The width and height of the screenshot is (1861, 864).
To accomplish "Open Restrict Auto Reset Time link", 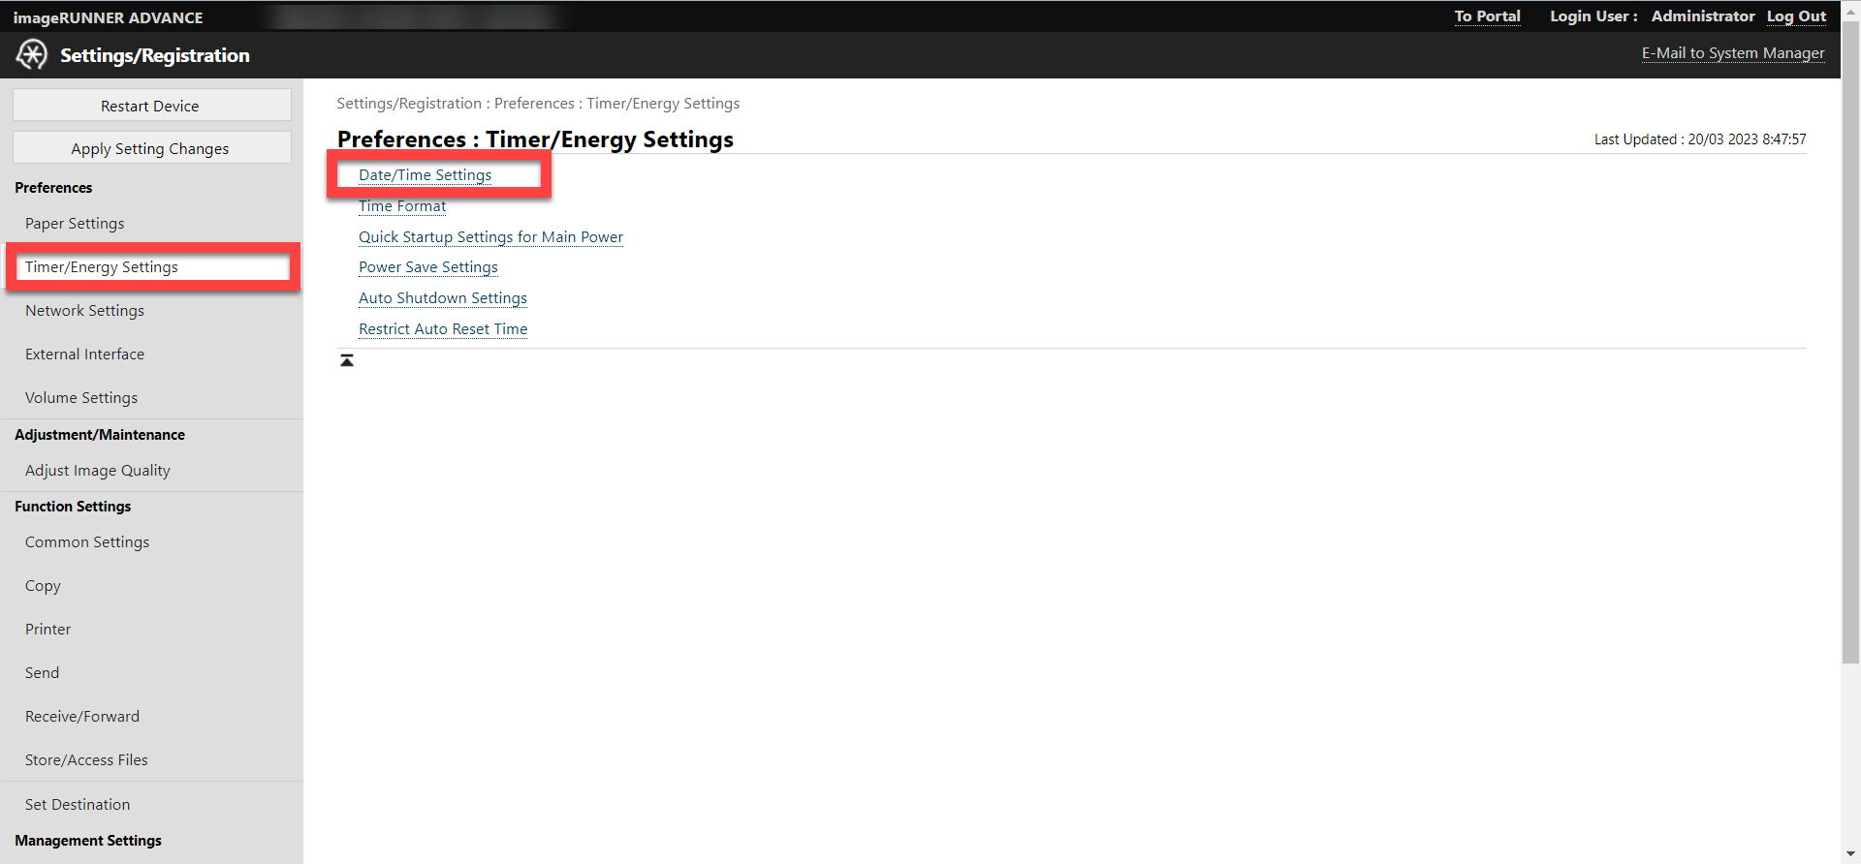I will [443, 329].
